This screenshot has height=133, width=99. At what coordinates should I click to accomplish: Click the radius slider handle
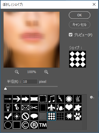(x=5, y=89)
